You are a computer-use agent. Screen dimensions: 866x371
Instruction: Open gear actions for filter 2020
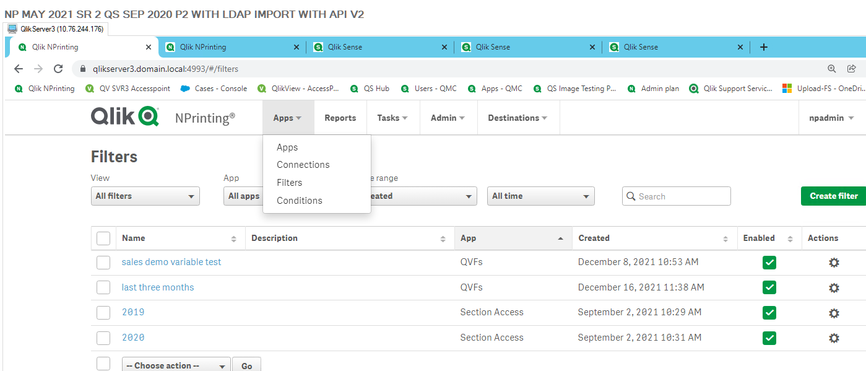[x=834, y=338]
